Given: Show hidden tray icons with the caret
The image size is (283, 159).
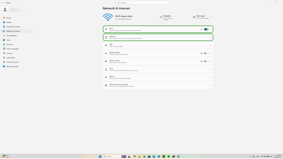Looking at the screenshot, I should [250, 157].
